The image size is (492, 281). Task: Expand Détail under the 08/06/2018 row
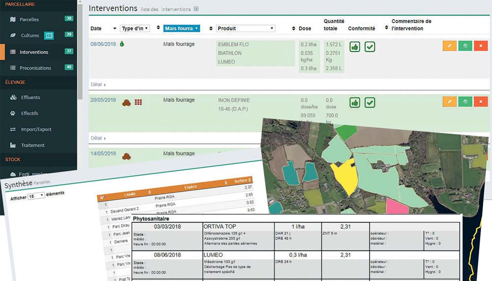98,84
